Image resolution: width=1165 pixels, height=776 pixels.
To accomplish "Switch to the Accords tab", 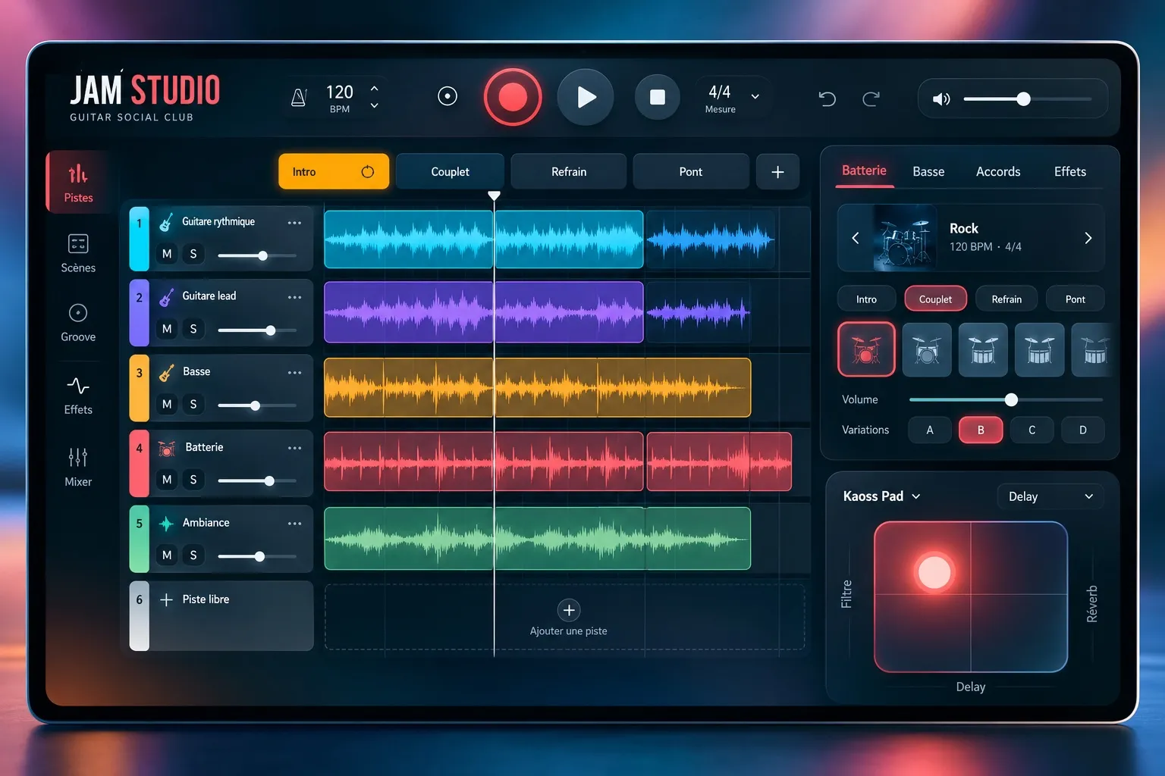I will [998, 172].
